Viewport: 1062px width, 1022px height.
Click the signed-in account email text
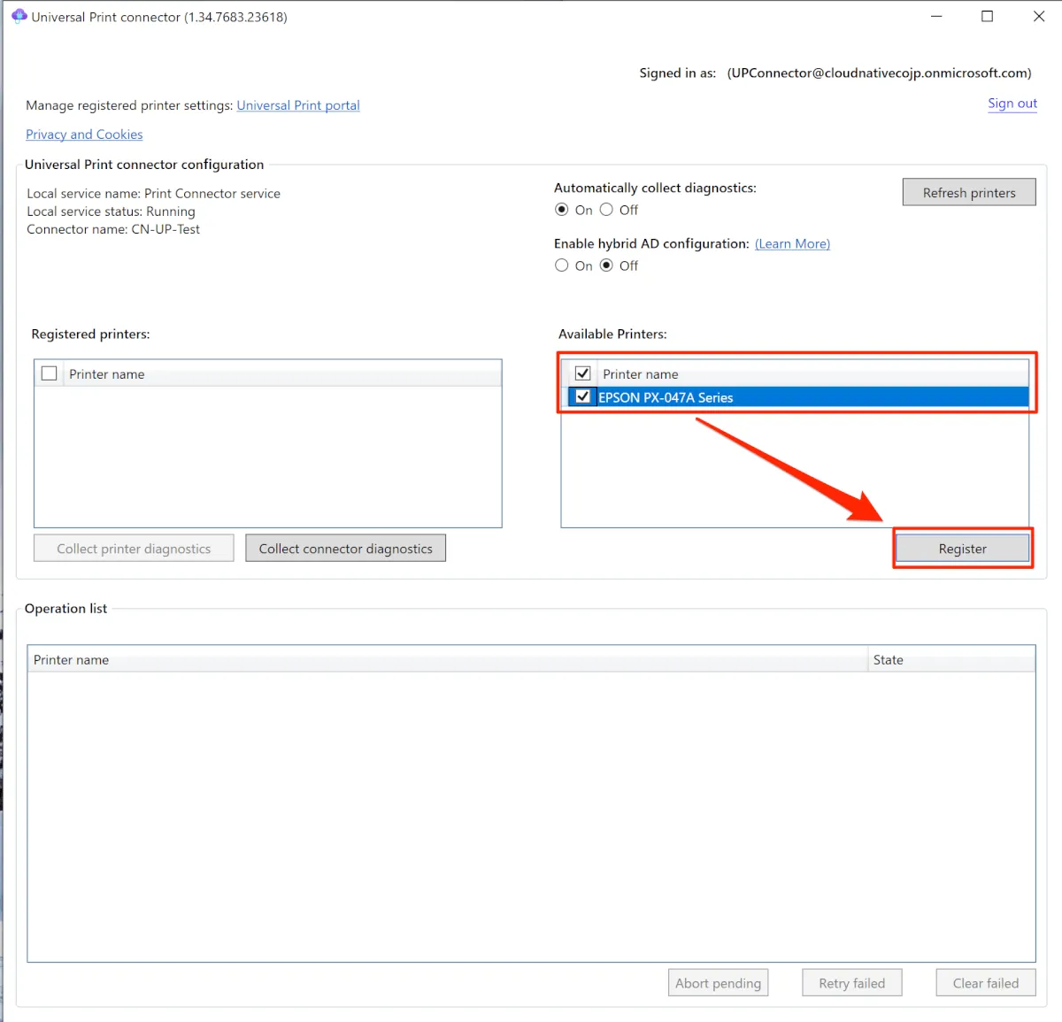(880, 73)
